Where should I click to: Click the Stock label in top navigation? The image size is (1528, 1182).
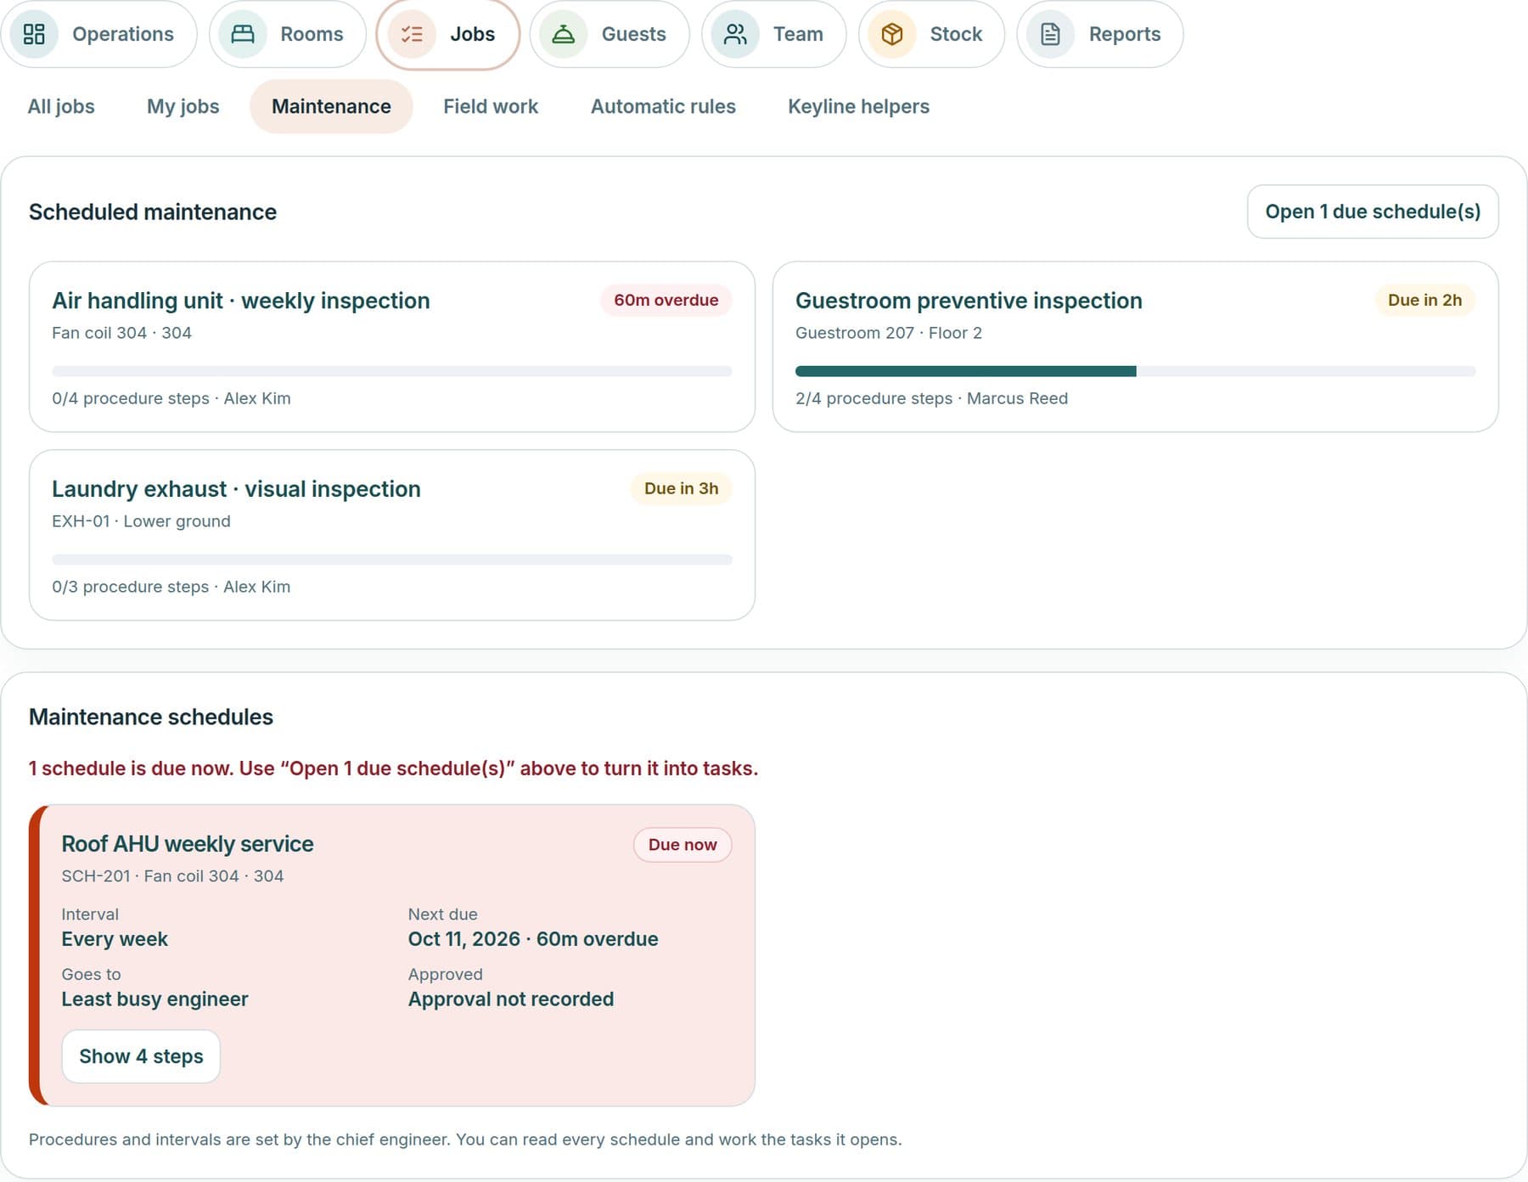(x=956, y=34)
